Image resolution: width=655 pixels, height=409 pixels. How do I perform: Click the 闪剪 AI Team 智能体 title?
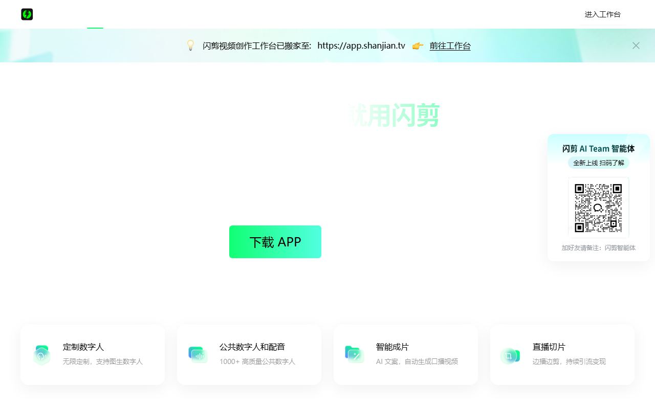(x=598, y=148)
